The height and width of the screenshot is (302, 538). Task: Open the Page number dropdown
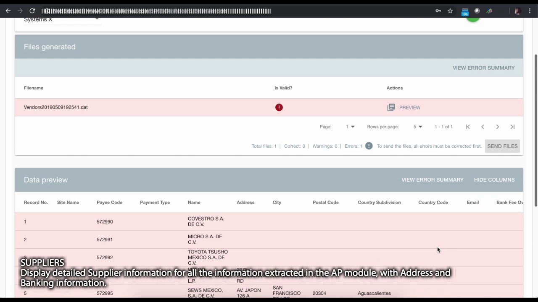[x=350, y=127]
